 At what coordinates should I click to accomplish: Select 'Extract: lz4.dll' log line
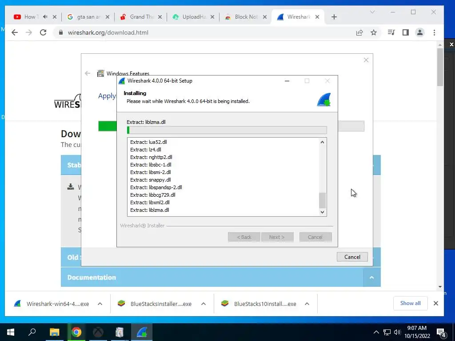click(x=145, y=150)
